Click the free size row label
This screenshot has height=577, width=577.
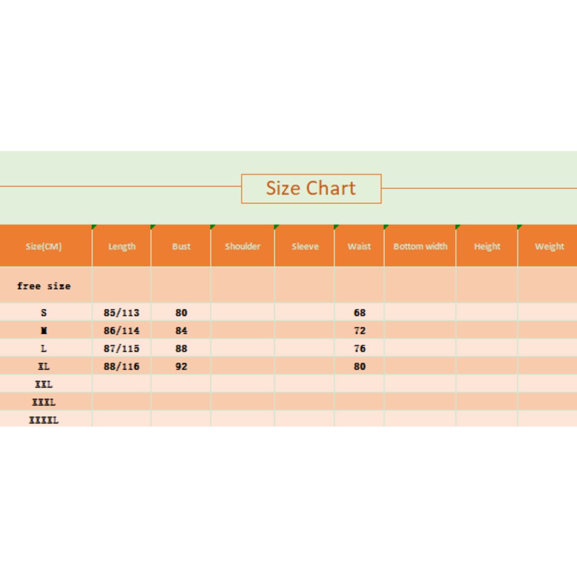(44, 286)
